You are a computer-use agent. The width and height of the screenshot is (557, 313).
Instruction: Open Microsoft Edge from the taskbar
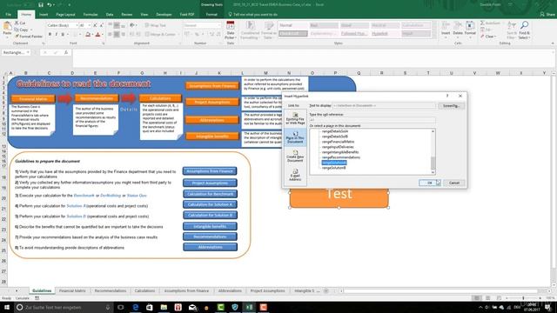tap(136, 307)
